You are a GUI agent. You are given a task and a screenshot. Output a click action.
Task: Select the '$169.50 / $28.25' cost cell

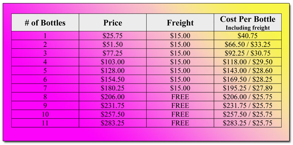point(248,80)
